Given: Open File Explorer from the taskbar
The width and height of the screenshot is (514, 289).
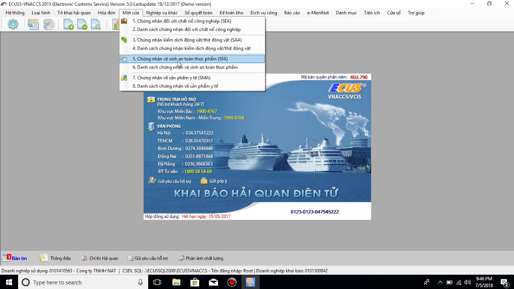Looking at the screenshot, I should click(x=176, y=282).
